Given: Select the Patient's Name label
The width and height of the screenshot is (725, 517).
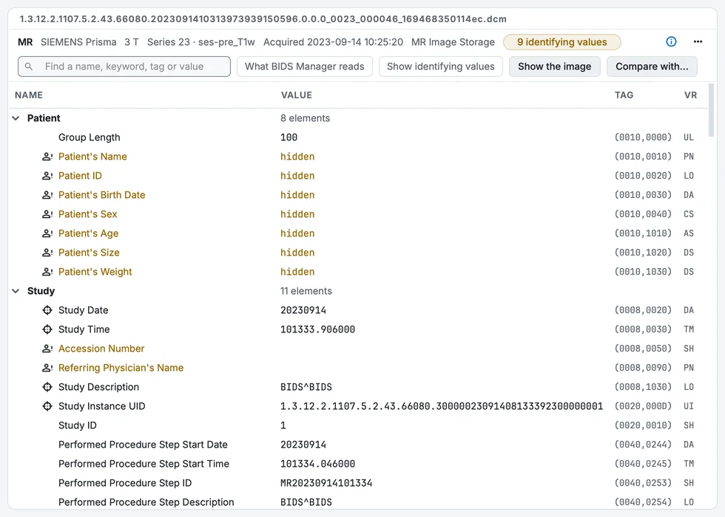Looking at the screenshot, I should [92, 157].
